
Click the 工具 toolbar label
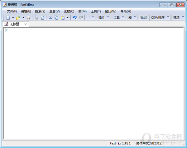(x=117, y=17)
